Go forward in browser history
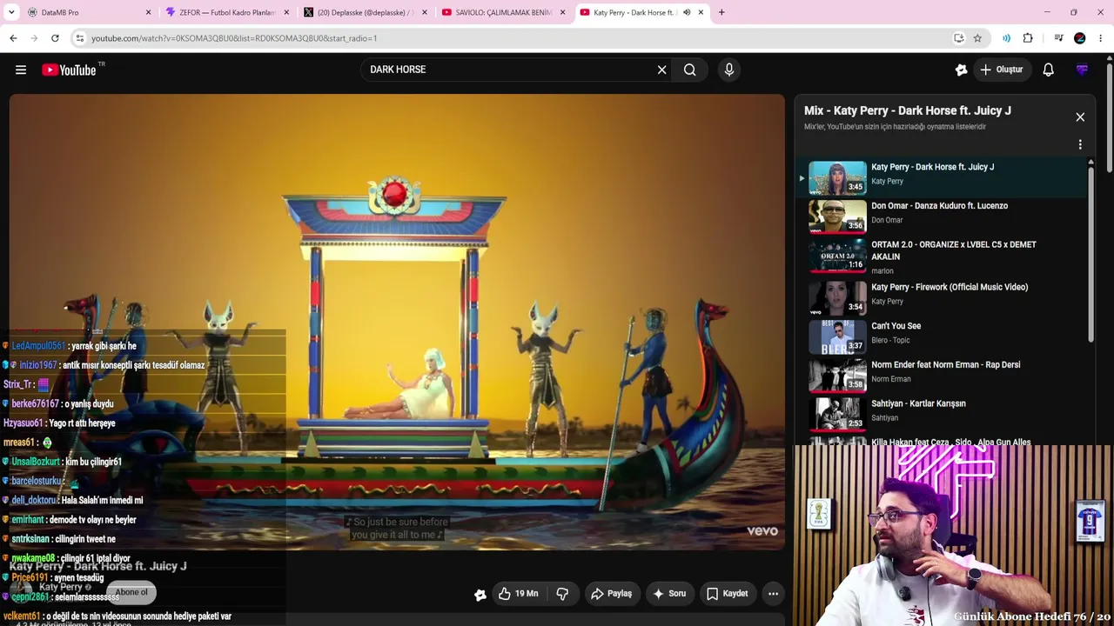This screenshot has height=626, width=1114. click(34, 38)
